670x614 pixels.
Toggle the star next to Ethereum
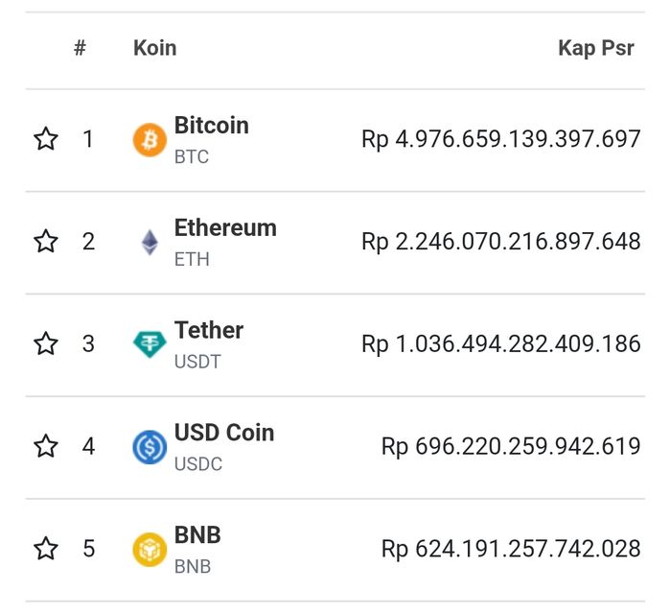[46, 242]
